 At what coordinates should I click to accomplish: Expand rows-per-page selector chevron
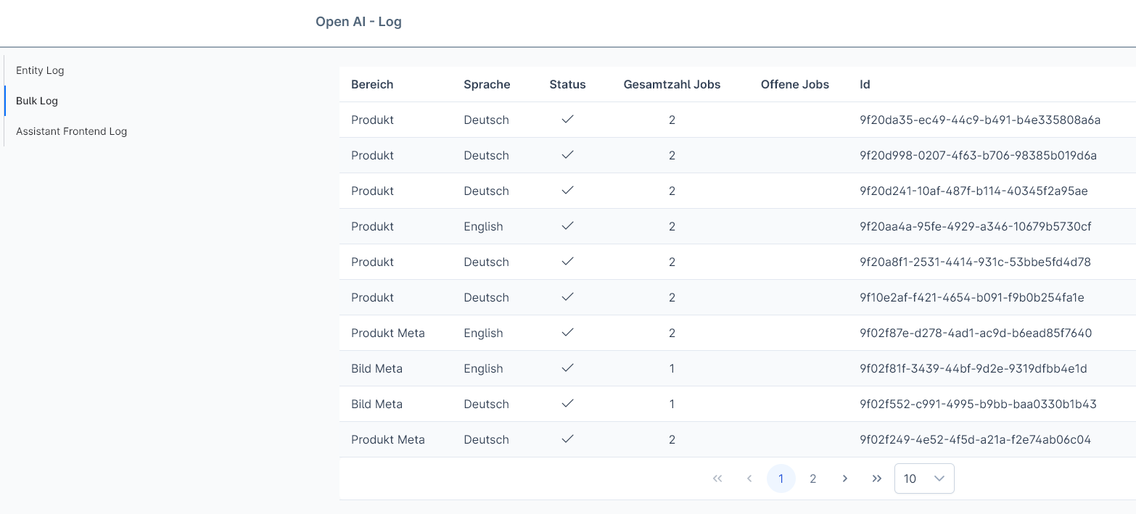coord(939,478)
